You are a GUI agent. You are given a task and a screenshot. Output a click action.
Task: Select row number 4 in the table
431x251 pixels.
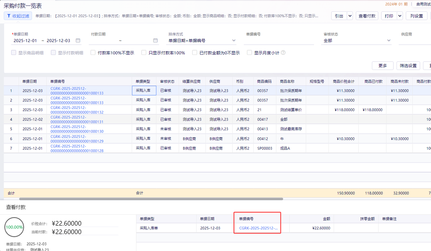click(11, 119)
